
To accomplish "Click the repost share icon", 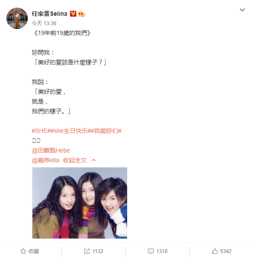I will pyautogui.click(x=87, y=251).
